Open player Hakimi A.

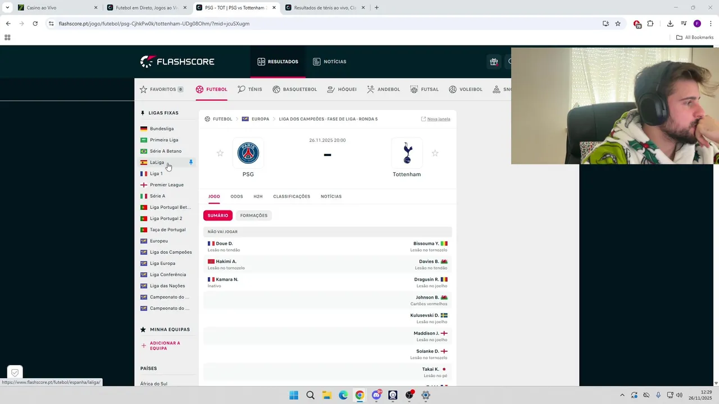226,261
